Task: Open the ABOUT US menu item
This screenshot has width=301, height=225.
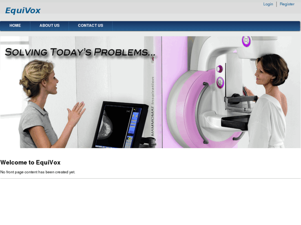Action: point(50,26)
